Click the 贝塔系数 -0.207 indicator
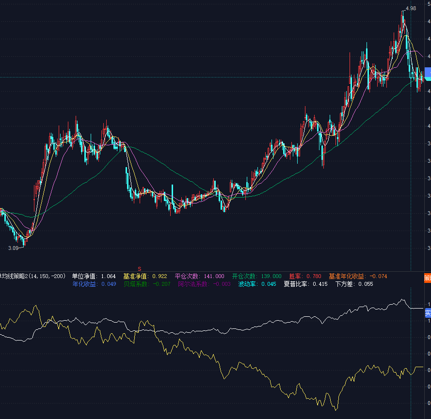 (147, 284)
